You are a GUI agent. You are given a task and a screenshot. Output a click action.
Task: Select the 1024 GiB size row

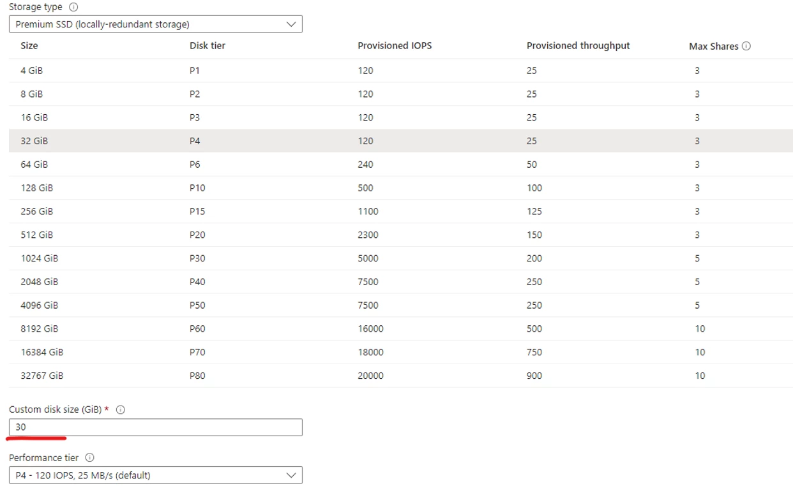click(x=400, y=258)
